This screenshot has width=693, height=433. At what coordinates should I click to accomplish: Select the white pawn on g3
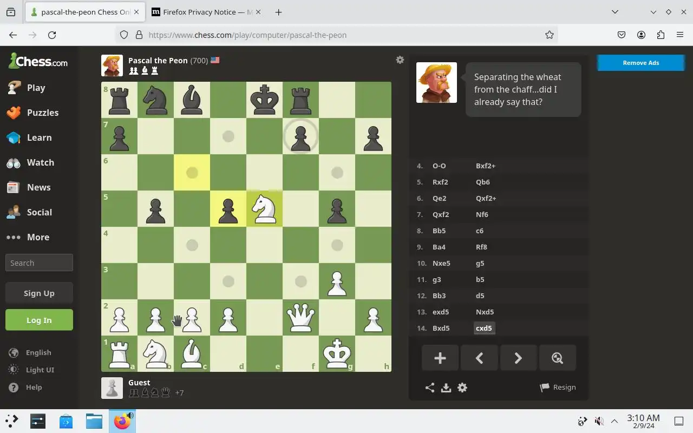click(x=337, y=281)
